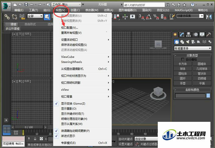Undo with the curved left arrow icon
Screen dimensions: 215x148
[32, 5]
